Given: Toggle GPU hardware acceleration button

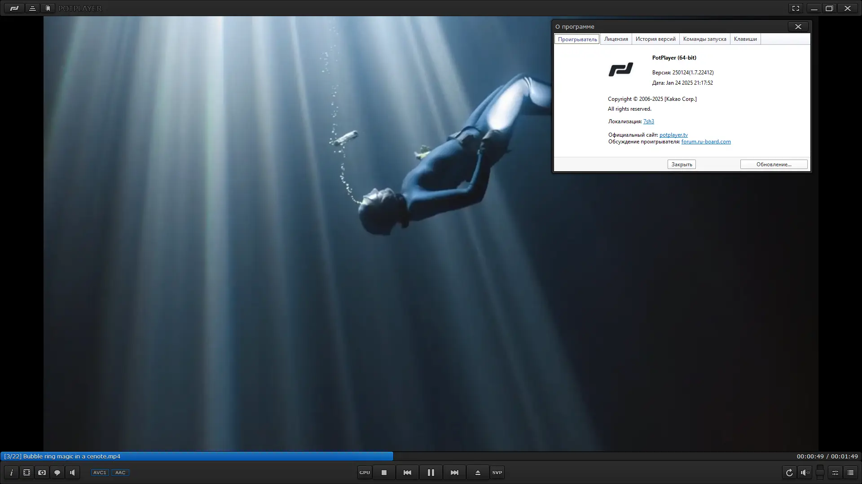Looking at the screenshot, I should [x=365, y=472].
